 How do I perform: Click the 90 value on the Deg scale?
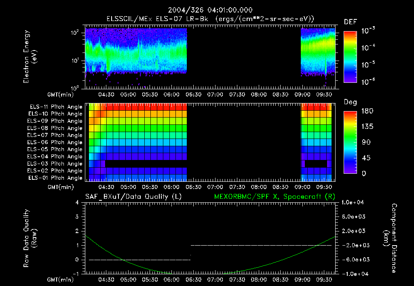pos(366,143)
